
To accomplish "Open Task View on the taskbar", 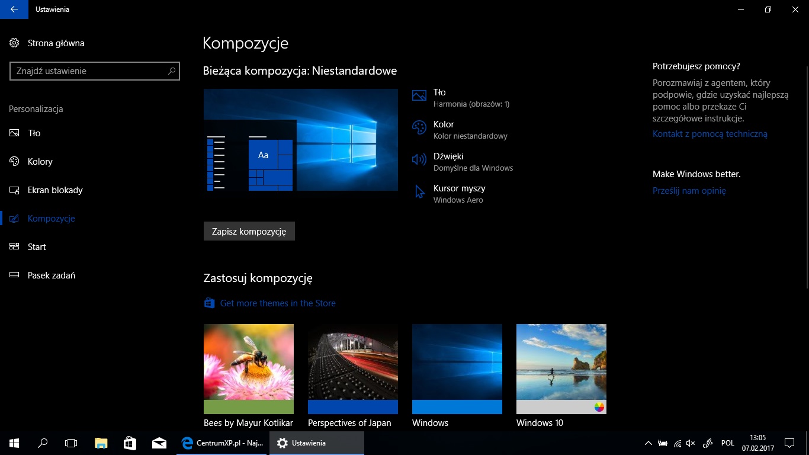I will [71, 443].
